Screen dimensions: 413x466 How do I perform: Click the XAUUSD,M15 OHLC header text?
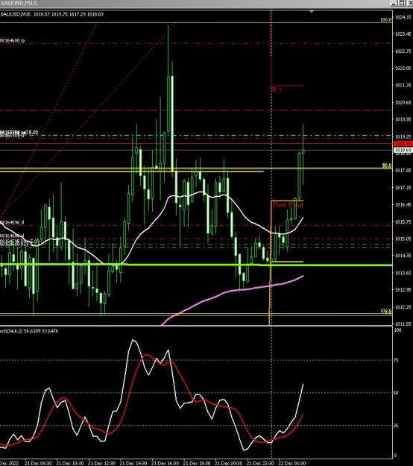point(51,14)
